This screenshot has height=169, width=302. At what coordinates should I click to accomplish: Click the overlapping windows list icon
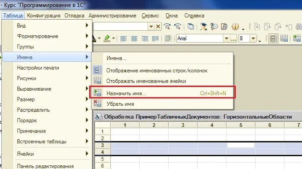[x=191, y=27]
